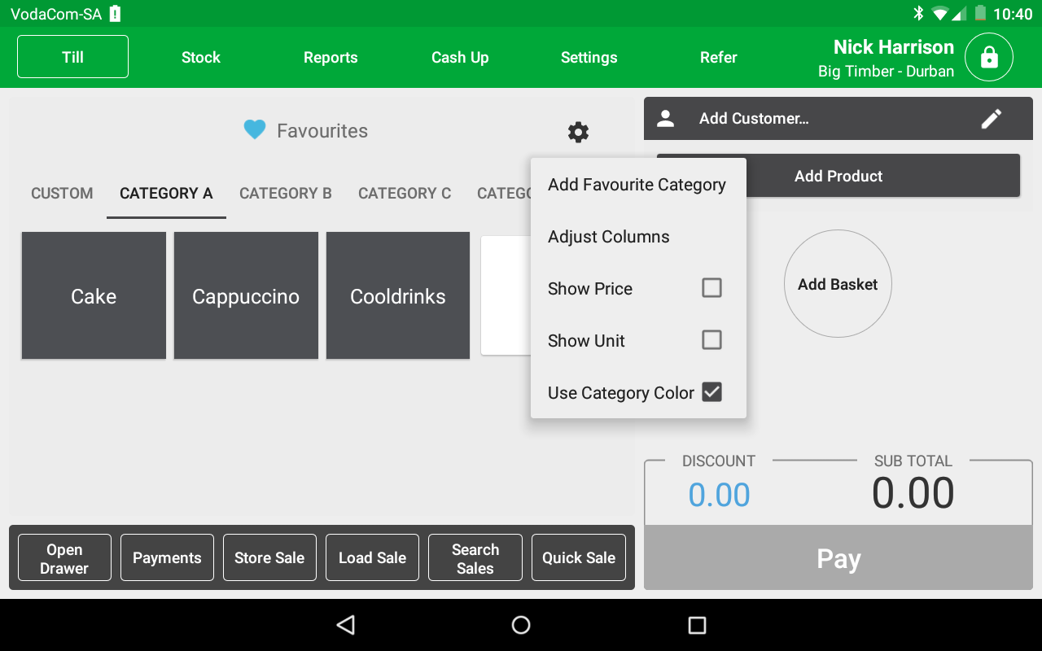Open the Reports section

(331, 57)
